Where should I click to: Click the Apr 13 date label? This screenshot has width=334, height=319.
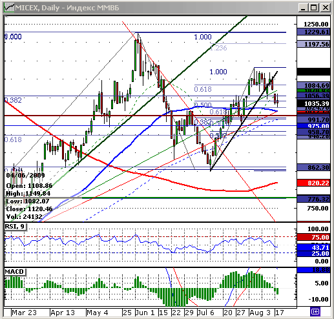(x=63, y=313)
